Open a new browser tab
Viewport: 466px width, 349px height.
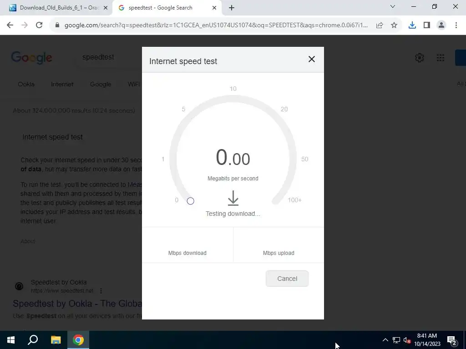tap(232, 8)
